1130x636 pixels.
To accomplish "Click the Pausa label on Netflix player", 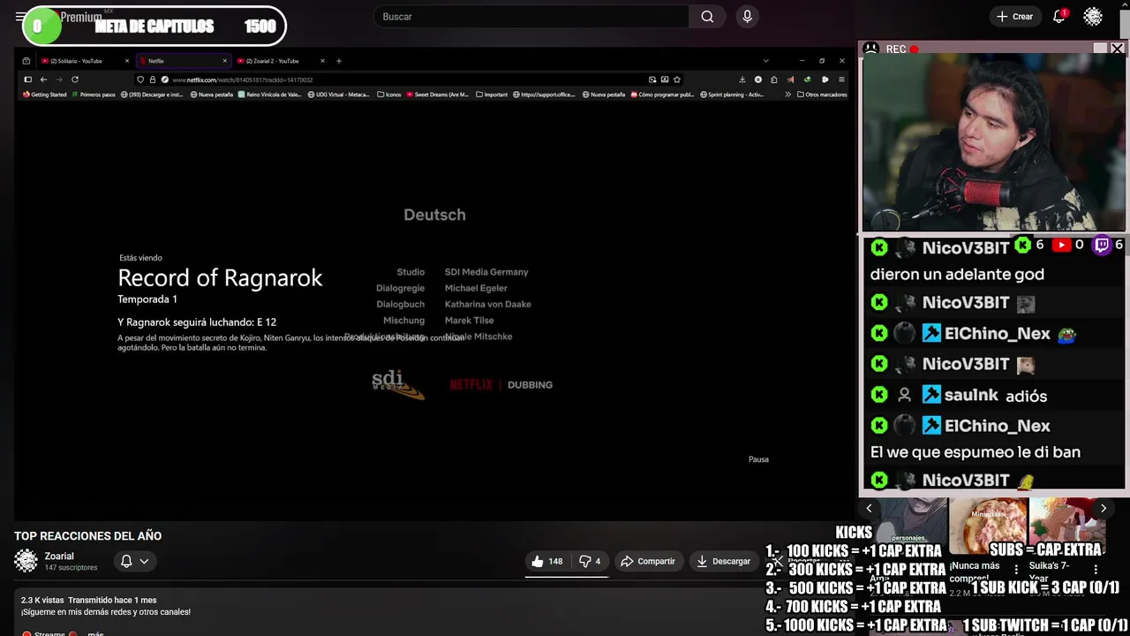I will 758,459.
